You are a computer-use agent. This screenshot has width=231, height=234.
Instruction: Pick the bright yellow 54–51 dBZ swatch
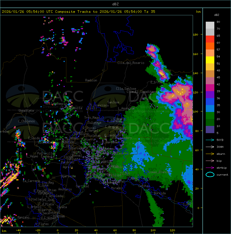(x=210, y=60)
